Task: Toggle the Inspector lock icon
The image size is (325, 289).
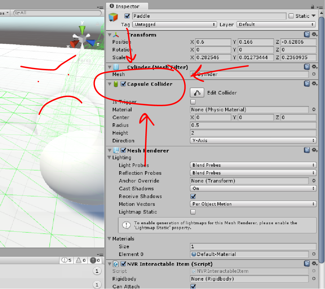Action: (x=313, y=6)
